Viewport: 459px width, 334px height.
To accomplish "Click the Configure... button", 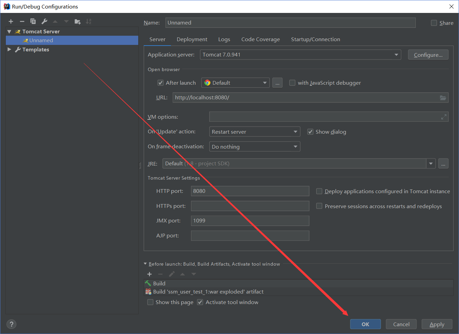I will (x=428, y=55).
